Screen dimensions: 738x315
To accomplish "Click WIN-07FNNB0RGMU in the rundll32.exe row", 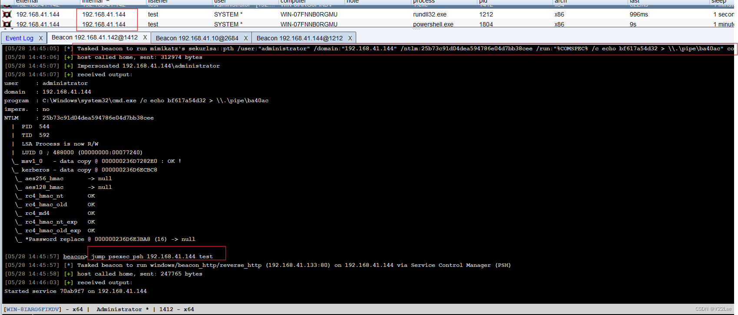I will (309, 14).
